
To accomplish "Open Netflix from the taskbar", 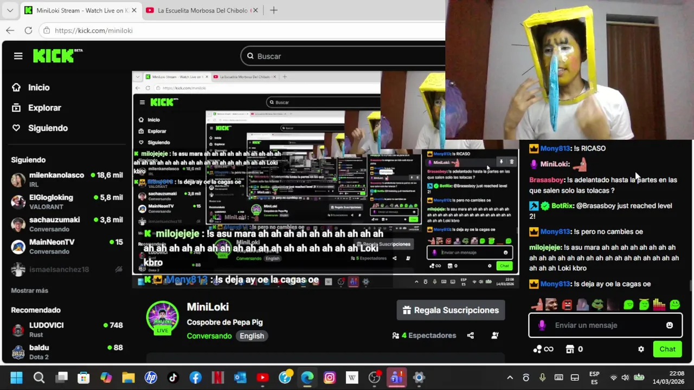I will [218, 378].
